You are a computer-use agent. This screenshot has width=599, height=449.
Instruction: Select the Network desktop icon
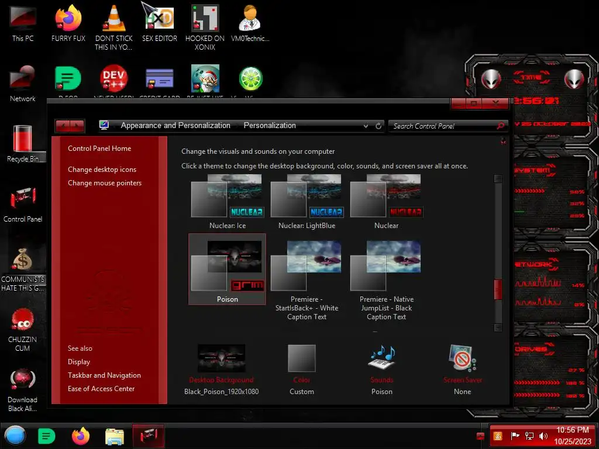(23, 84)
